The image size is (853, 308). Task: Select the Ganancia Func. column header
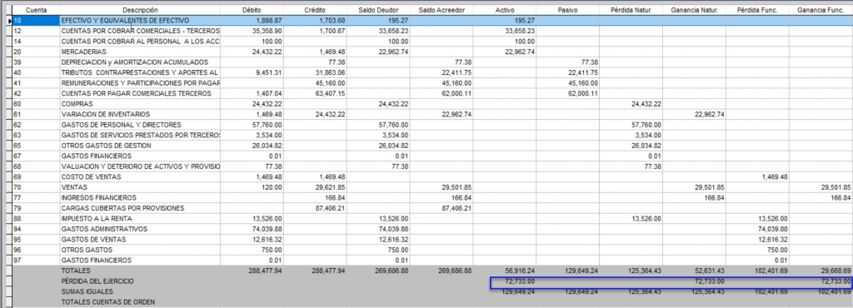tap(821, 10)
